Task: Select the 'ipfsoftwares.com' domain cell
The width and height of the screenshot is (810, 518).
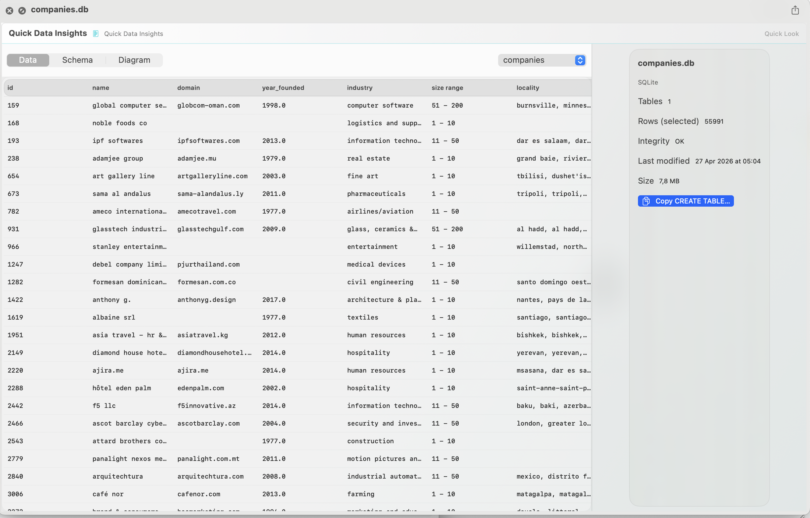Action: (x=208, y=141)
